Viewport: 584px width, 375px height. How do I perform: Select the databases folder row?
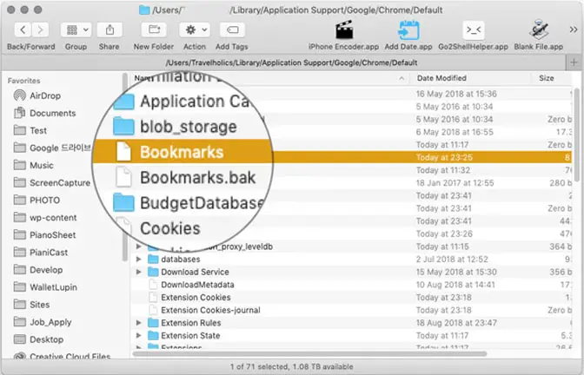[x=352, y=260]
